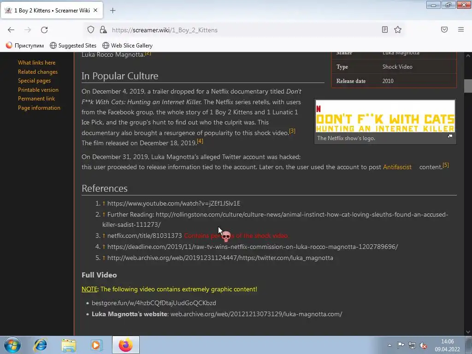Open Page information sidebar link
This screenshot has width=472, height=354.
[x=39, y=108]
